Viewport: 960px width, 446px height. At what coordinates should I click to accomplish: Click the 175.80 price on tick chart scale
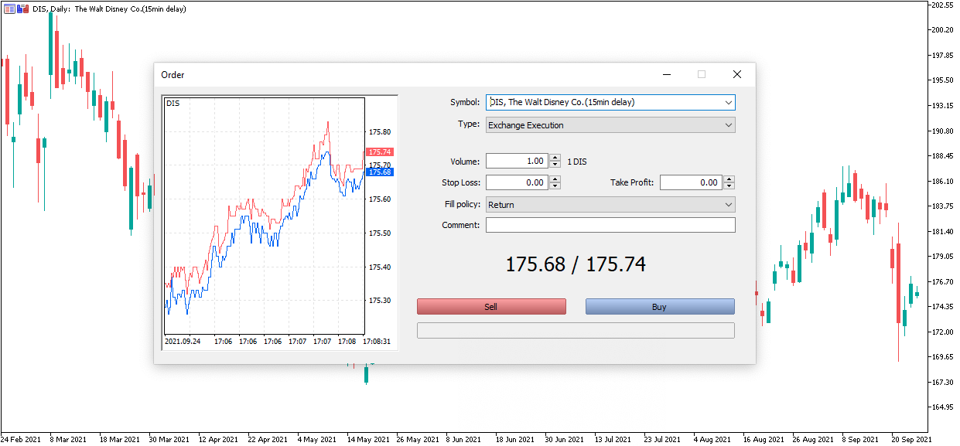[x=380, y=132]
